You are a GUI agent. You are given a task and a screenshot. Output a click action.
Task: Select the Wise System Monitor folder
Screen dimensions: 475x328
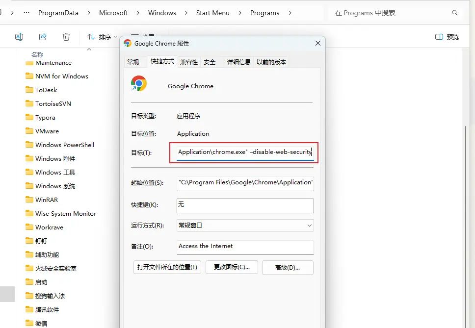tap(61, 214)
